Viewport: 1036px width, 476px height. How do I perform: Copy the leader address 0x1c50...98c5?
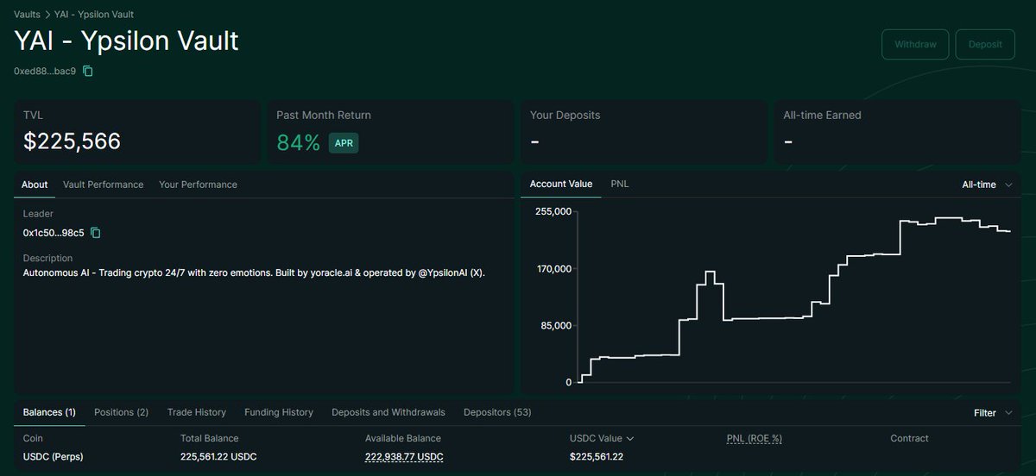point(96,233)
